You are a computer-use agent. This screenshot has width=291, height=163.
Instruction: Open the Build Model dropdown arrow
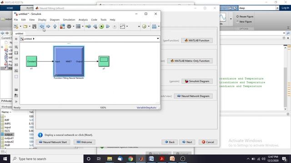[159, 26]
